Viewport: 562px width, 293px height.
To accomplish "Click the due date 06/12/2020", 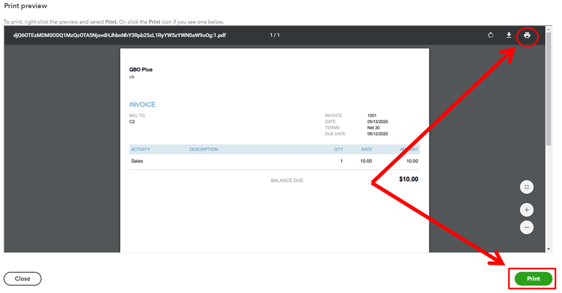I will point(377,134).
